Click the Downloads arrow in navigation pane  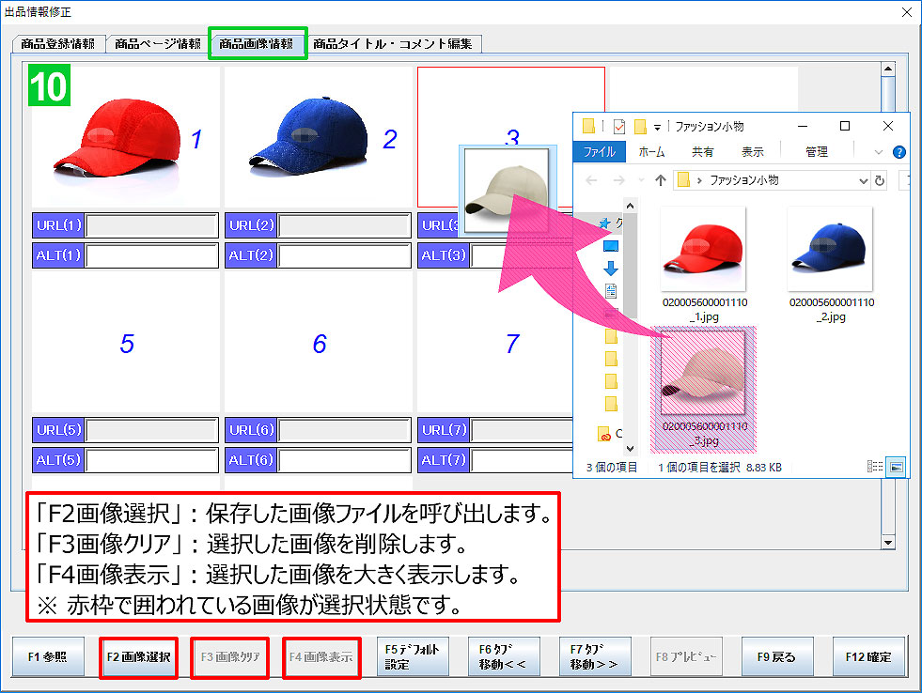(x=611, y=269)
